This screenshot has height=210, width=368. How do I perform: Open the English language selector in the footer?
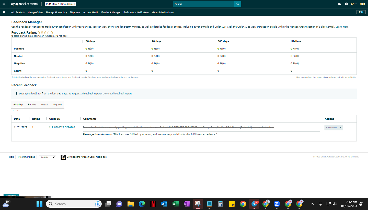pos(48,157)
